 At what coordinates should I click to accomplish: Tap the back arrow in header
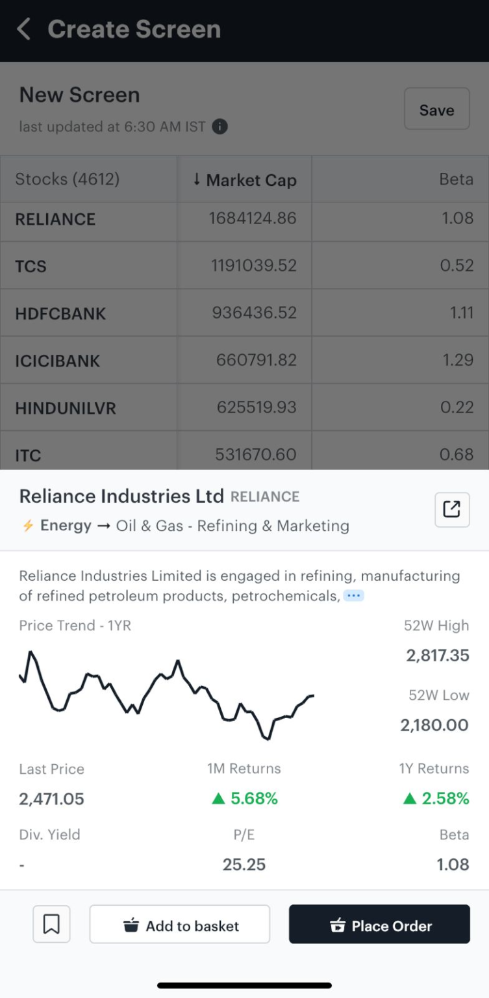coord(24,29)
